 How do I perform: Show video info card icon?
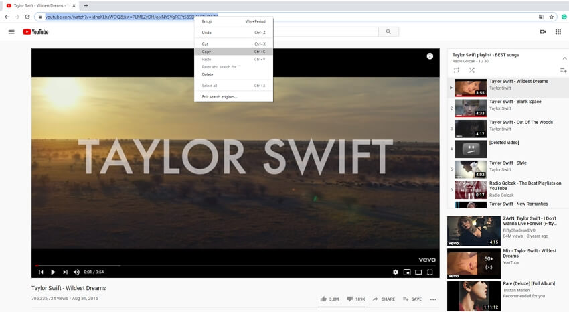(430, 57)
